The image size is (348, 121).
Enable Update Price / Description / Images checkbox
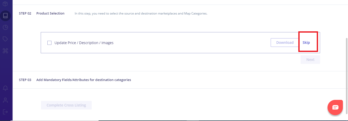coord(49,43)
